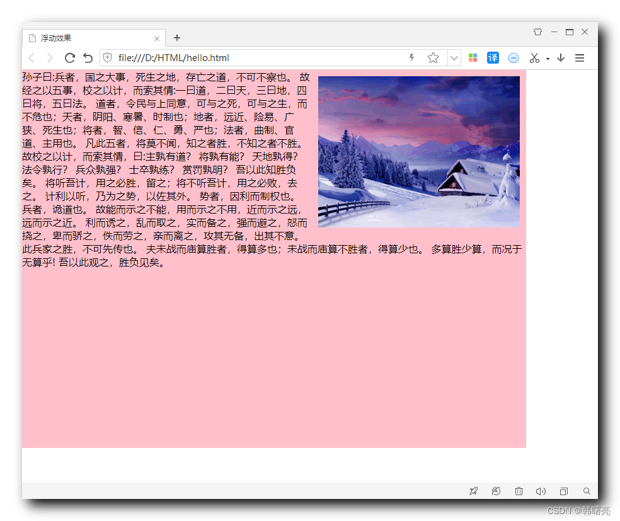The image size is (620, 521).
Task: Open the download manager arrow icon
Action: click(561, 57)
